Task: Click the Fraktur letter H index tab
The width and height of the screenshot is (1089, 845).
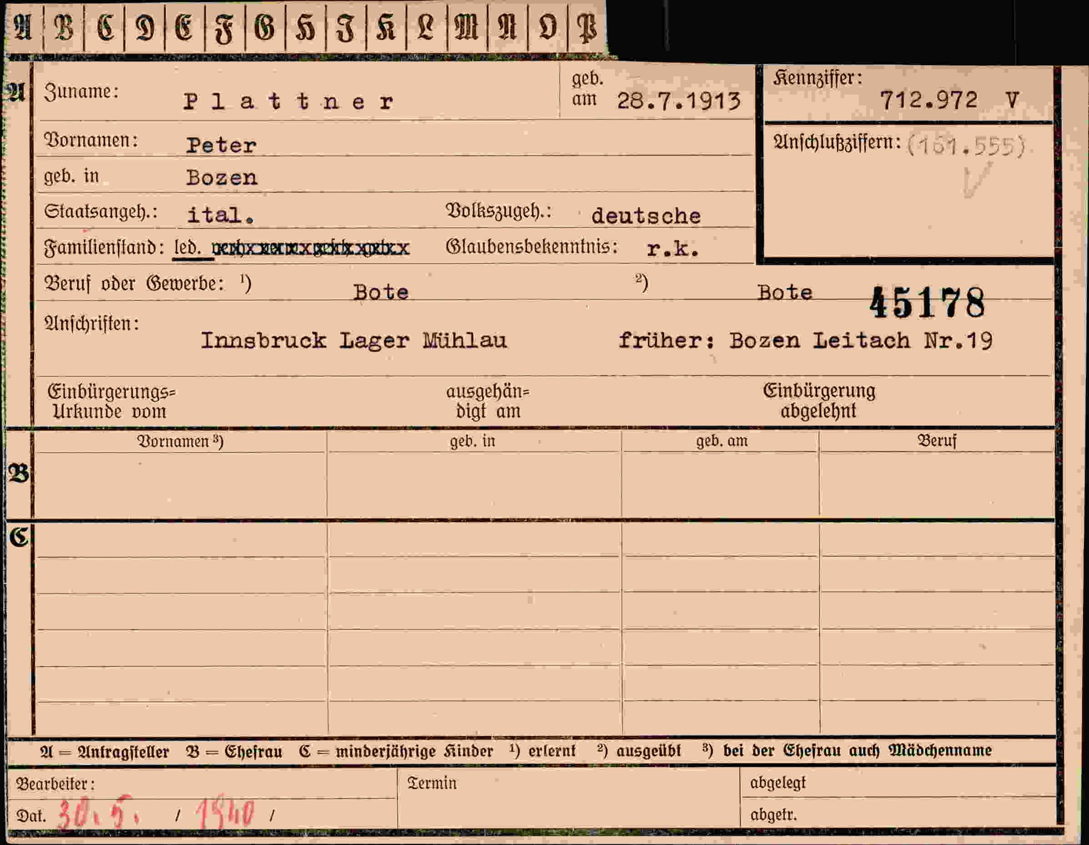Action: 305,26
